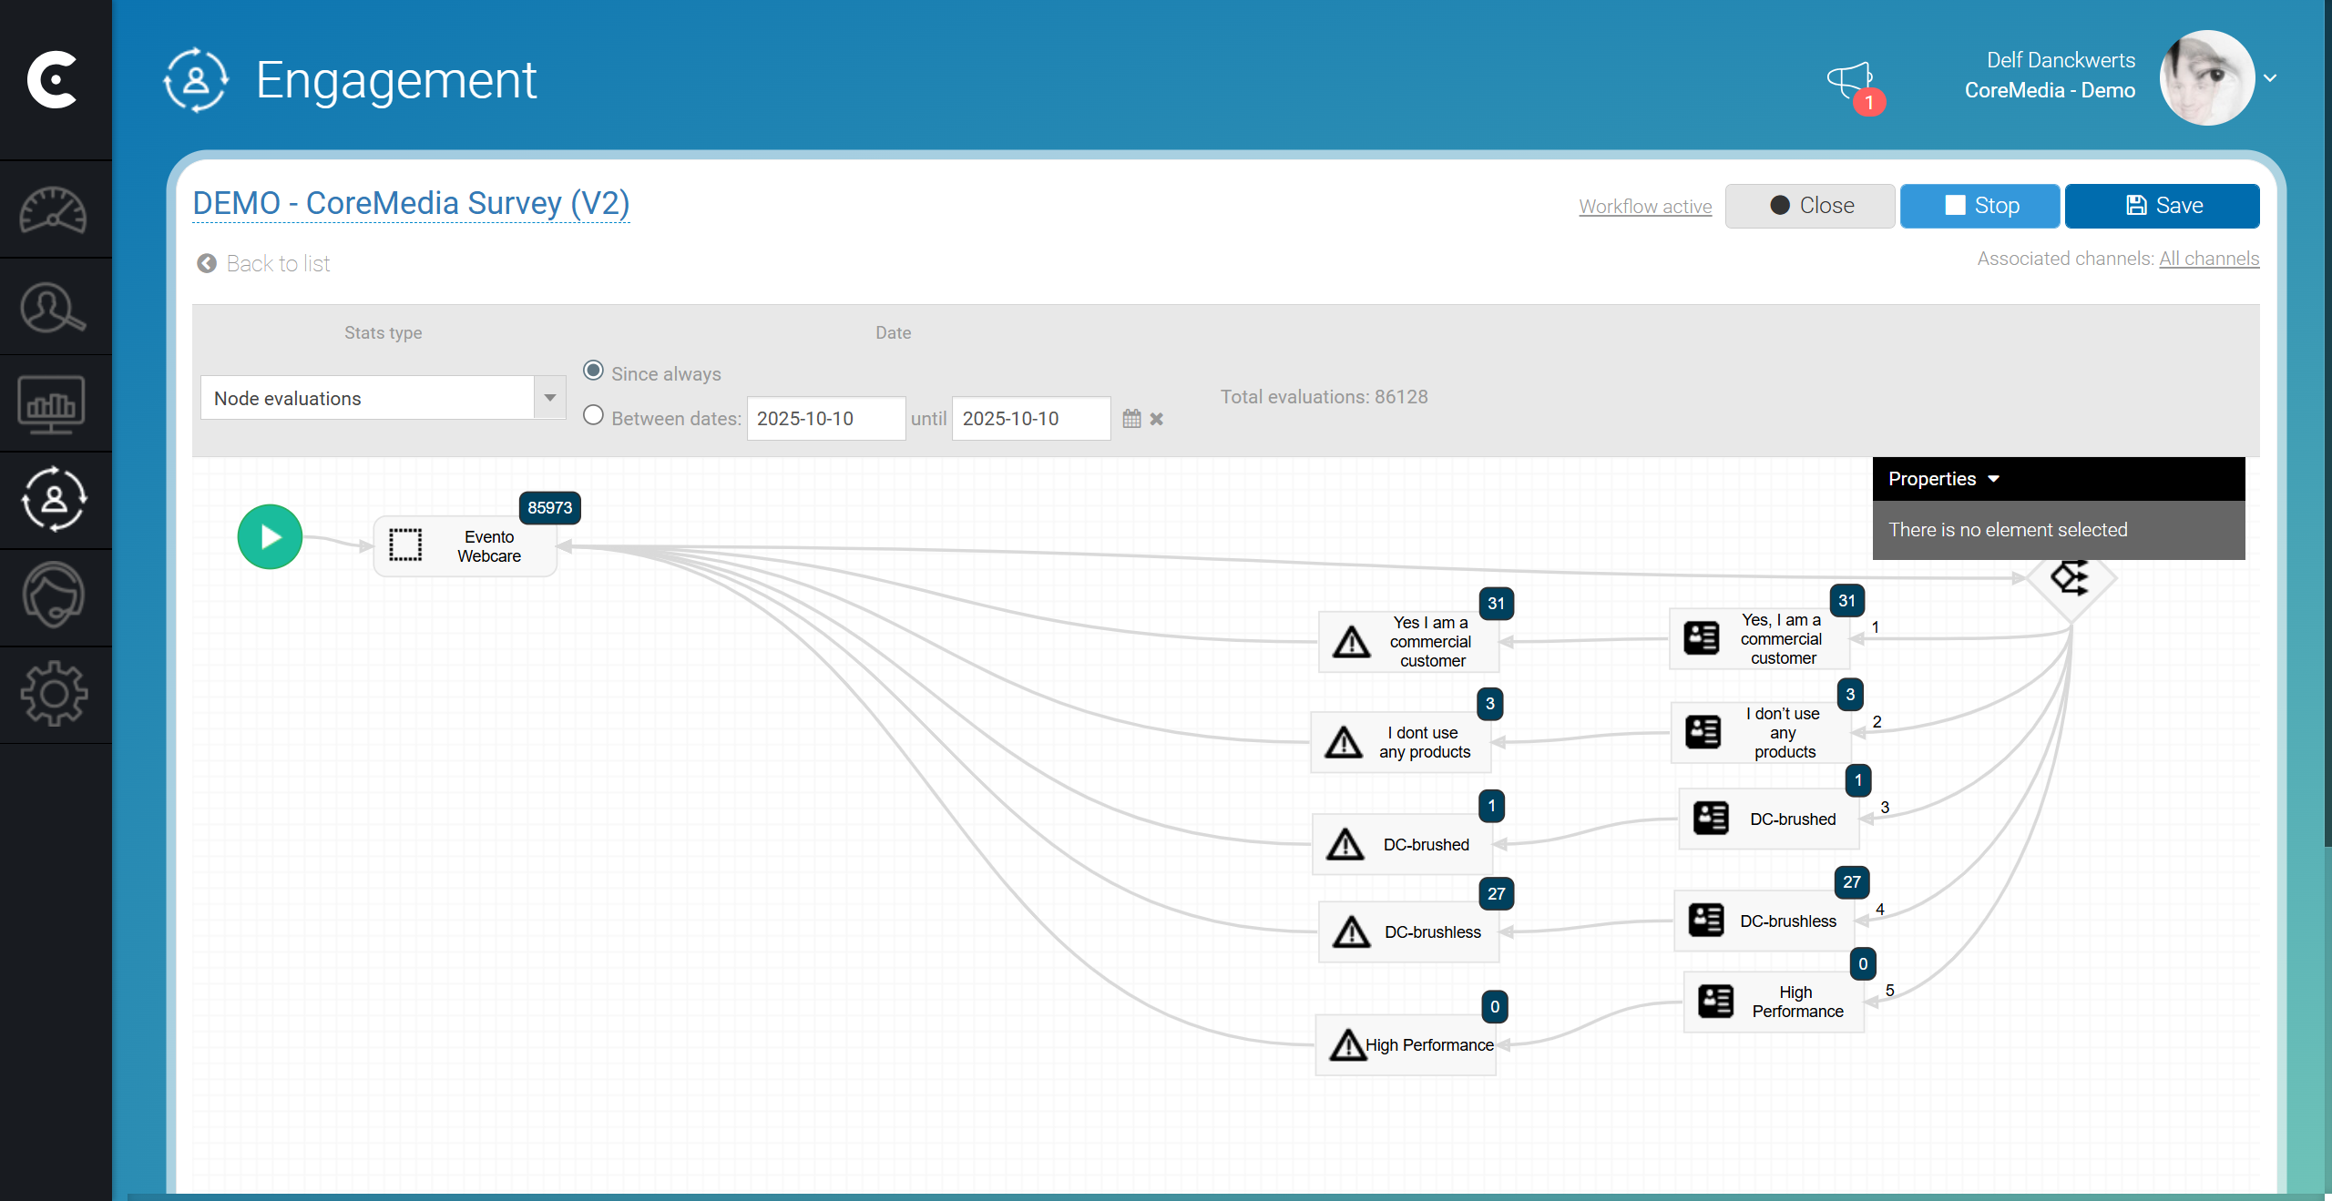Click the green workflow start node
Viewport: 2332px width, 1201px height.
click(270, 536)
